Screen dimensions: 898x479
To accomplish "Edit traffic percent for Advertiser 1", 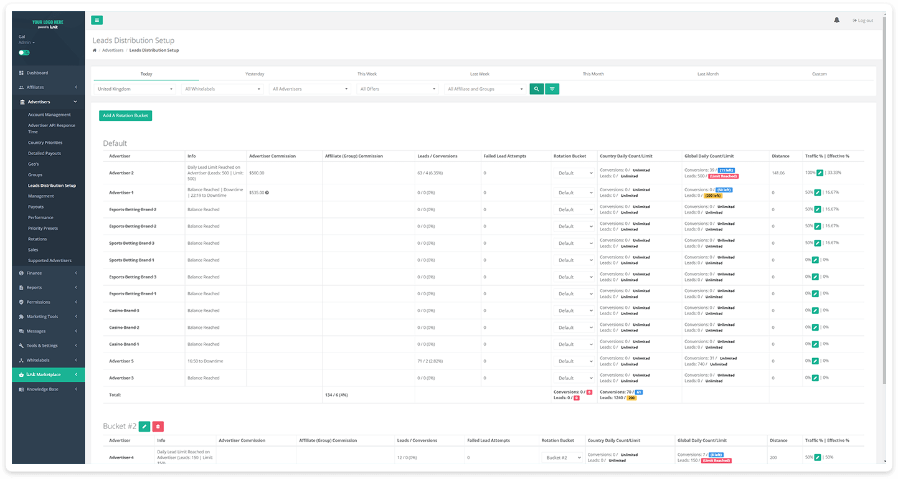I will (x=818, y=192).
